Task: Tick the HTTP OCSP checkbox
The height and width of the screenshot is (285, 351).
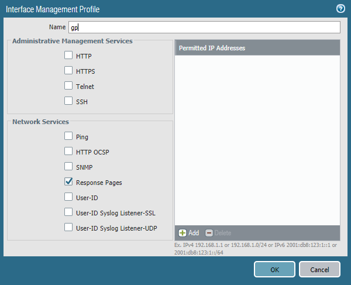Action: pos(69,152)
